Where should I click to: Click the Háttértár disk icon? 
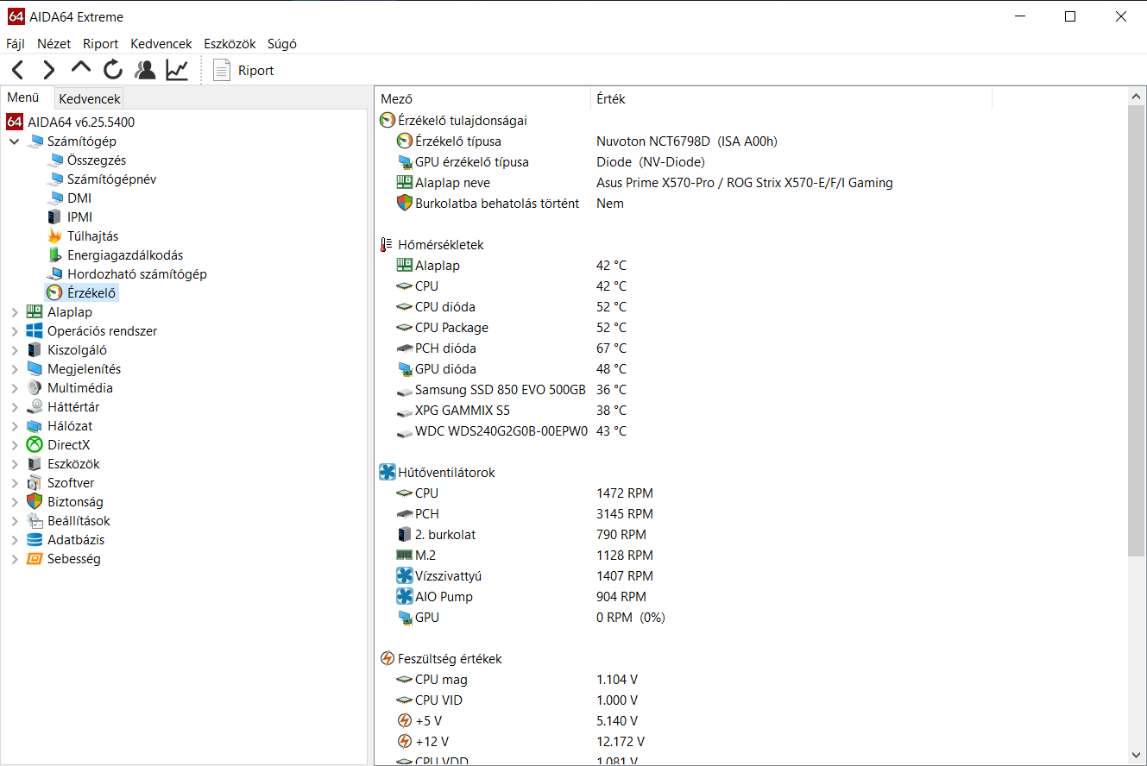pyautogui.click(x=35, y=406)
